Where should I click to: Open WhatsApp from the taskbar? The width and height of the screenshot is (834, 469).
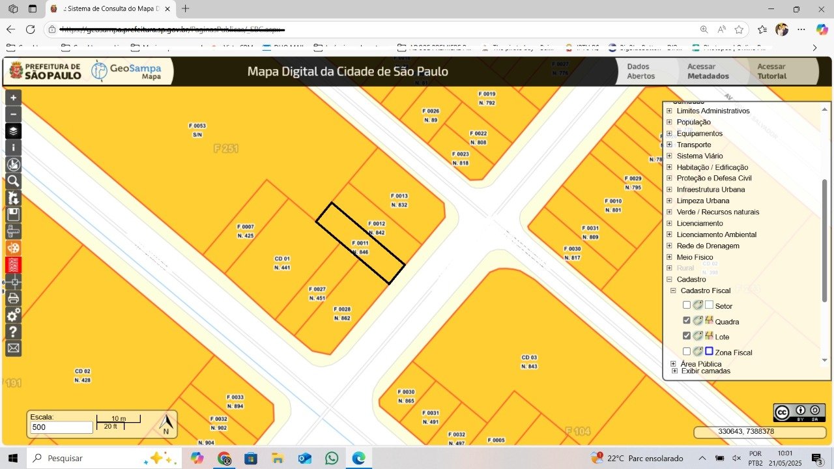coord(332,458)
